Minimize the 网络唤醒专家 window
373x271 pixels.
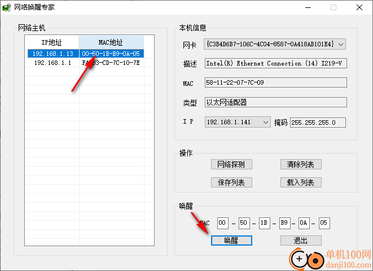coord(308,7)
